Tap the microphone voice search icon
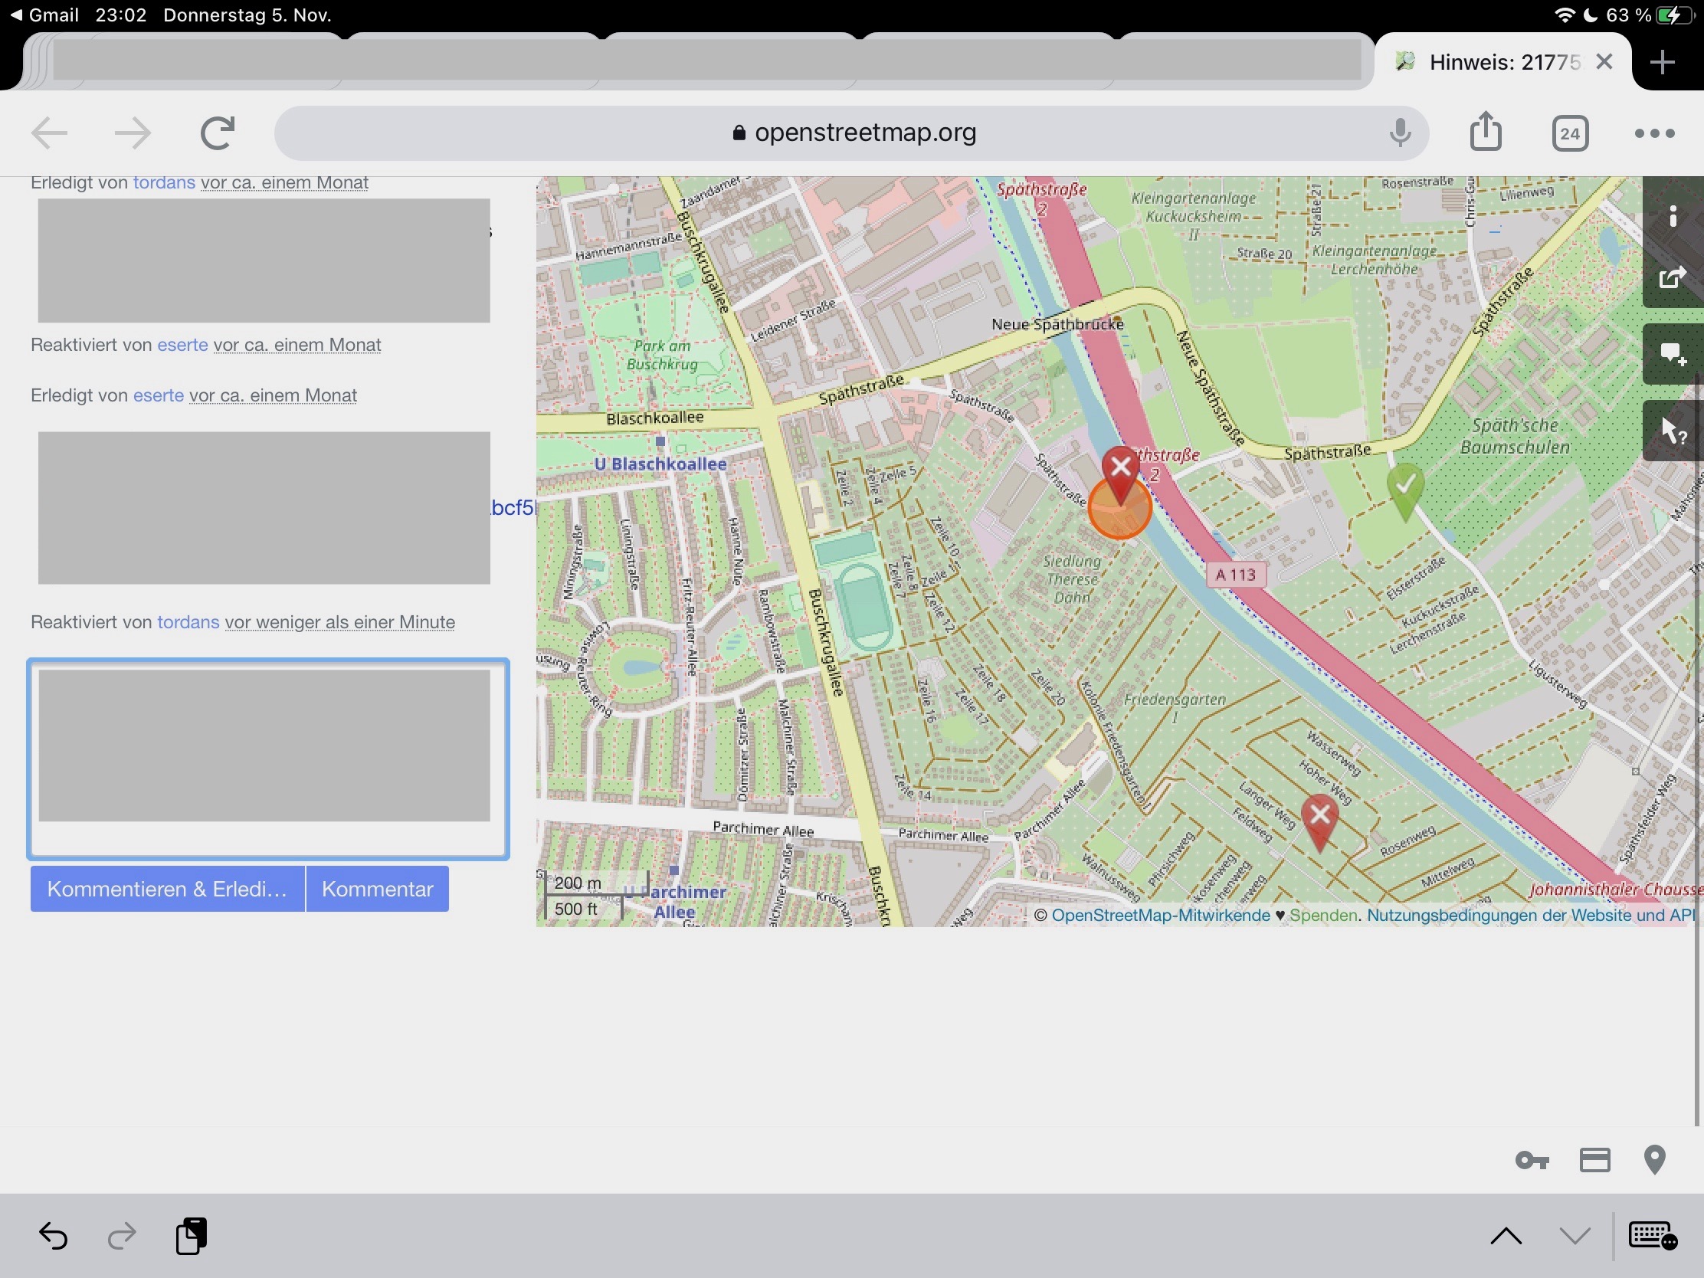The height and width of the screenshot is (1278, 1704). (1400, 133)
